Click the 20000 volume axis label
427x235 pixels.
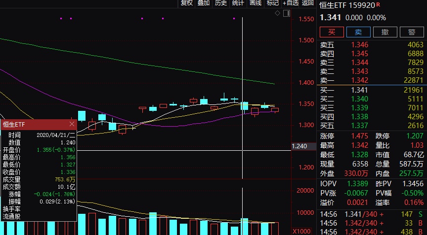305,191
